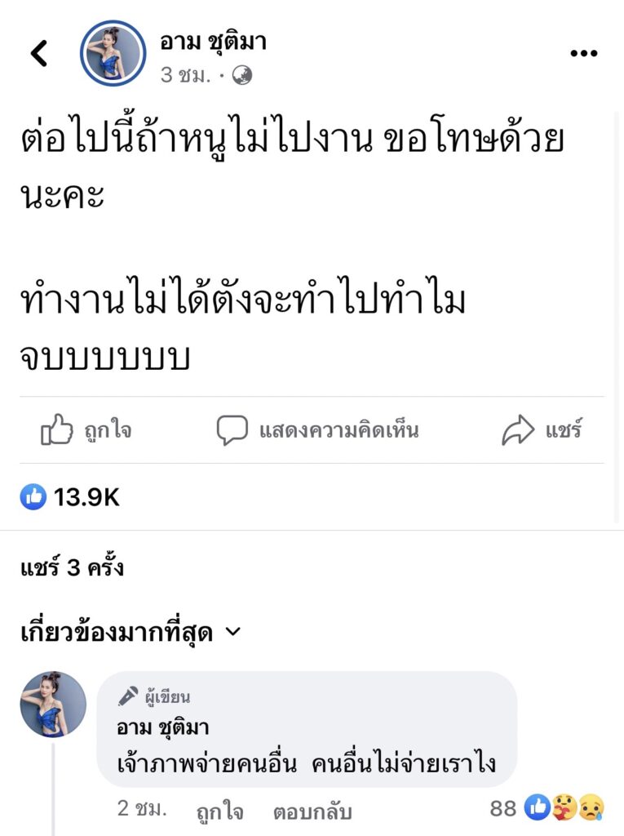Tap the share arrow icon
This screenshot has height=836, width=624.
[517, 430]
